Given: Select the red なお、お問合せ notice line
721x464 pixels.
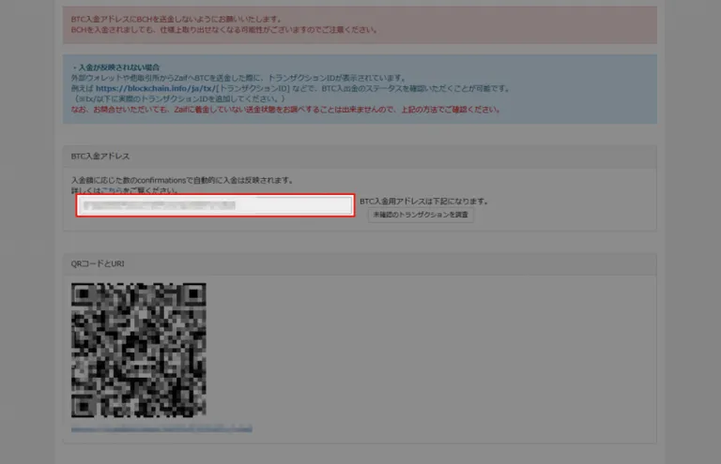Looking at the screenshot, I should pos(285,110).
